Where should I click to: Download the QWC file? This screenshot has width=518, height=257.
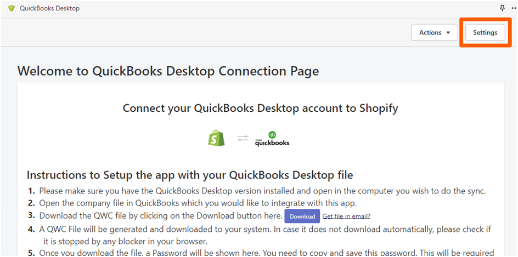(302, 216)
